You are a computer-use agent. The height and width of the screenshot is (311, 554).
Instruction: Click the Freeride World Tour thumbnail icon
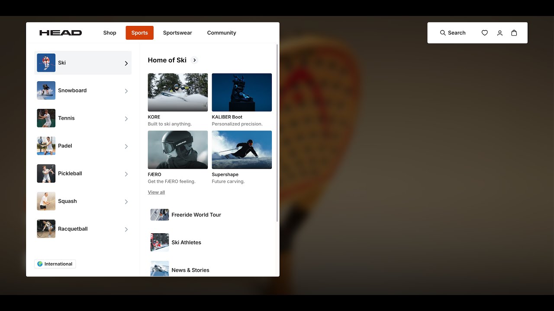[160, 215]
